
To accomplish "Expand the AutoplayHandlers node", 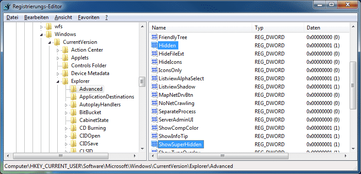I will click(66, 105).
